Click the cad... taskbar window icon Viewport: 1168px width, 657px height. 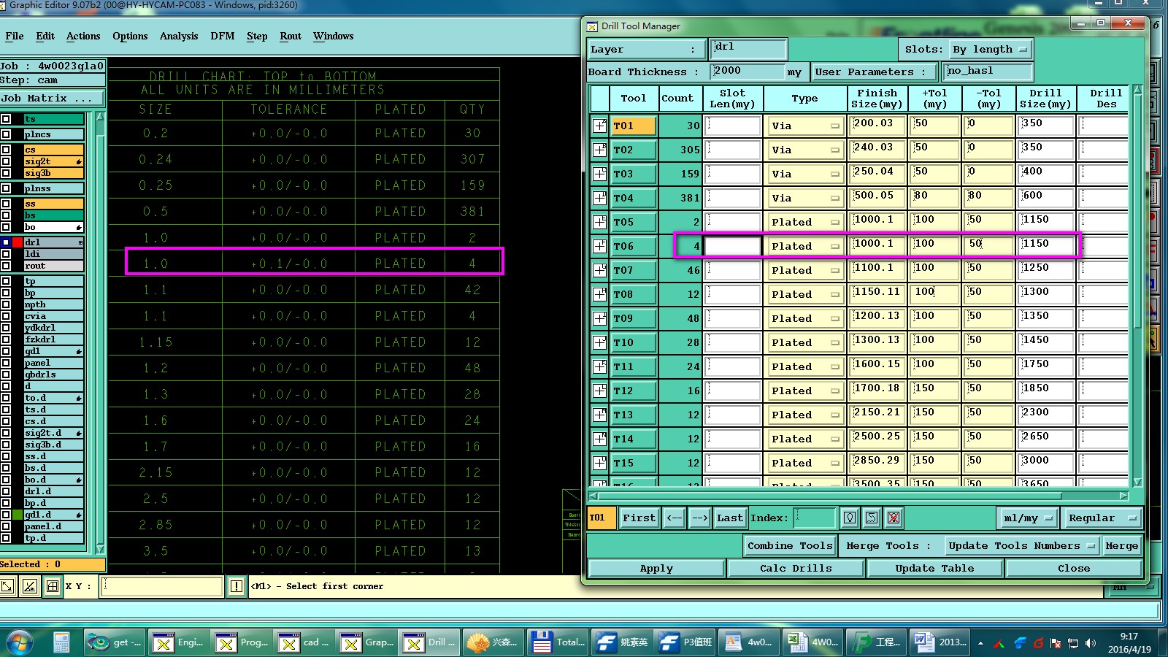point(304,642)
